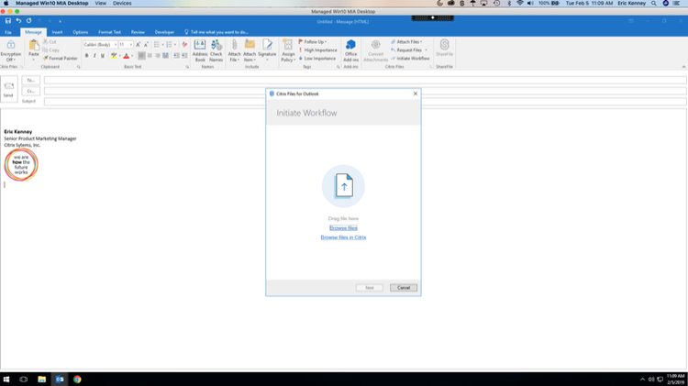Open the Paste clipboard button

point(34,50)
